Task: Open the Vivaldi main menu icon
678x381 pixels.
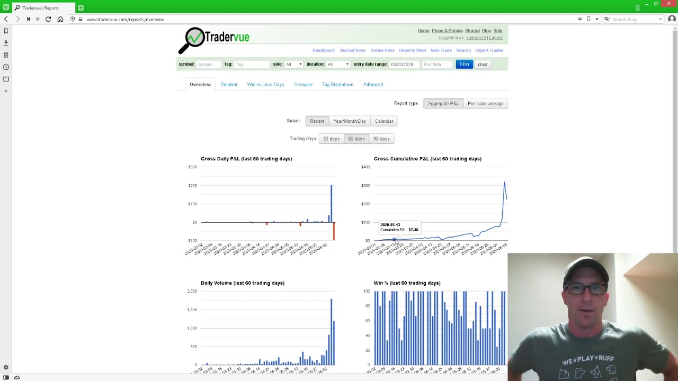Action: pyautogui.click(x=6, y=7)
